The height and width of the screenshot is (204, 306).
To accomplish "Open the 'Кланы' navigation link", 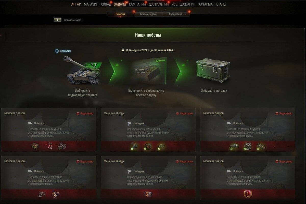I will (221, 4).
